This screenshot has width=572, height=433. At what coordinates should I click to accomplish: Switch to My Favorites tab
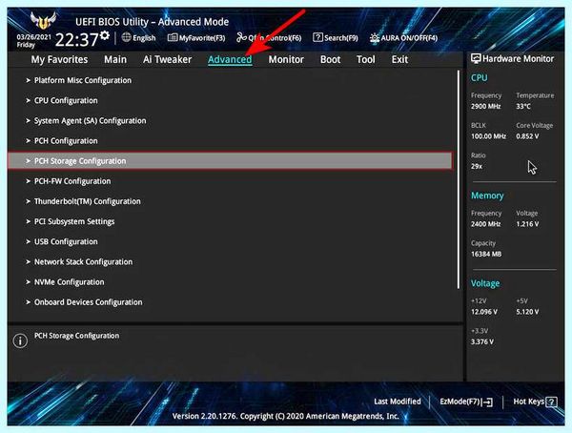click(59, 59)
